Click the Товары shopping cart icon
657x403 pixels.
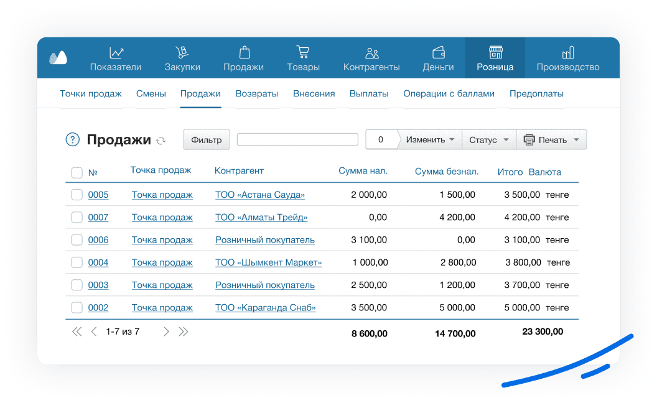[x=303, y=53]
